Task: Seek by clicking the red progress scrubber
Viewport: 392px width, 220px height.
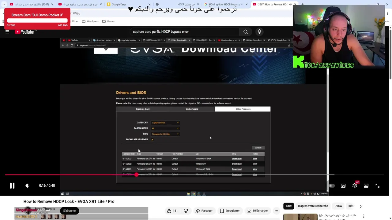Action: coord(136,175)
